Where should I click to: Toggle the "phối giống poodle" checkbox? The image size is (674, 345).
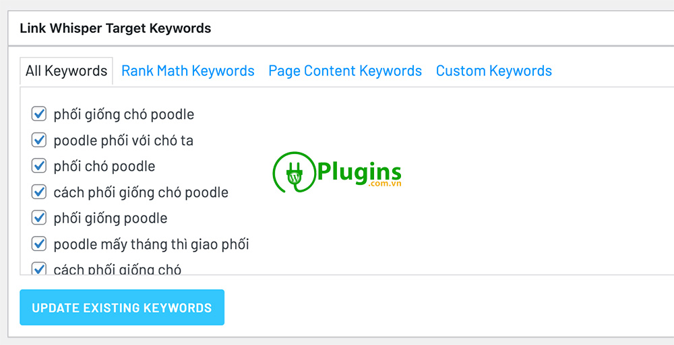click(39, 218)
